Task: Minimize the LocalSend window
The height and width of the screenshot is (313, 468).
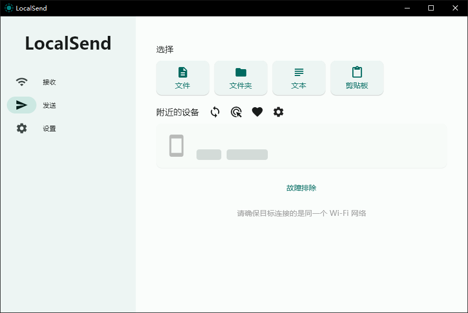Action: [406, 8]
